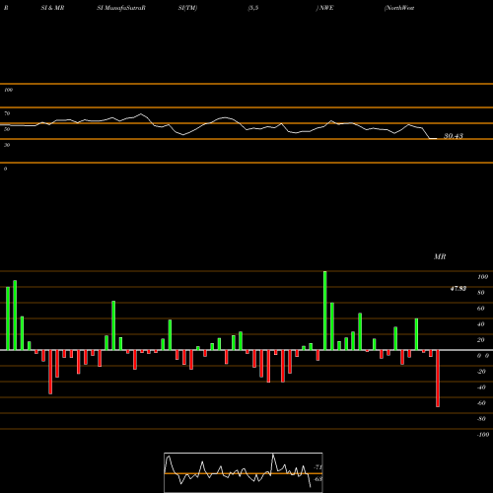The height and width of the screenshot is (493, 493).
Task: Open the mini overview chart thumbnail
Action: pyautogui.click(x=244, y=472)
